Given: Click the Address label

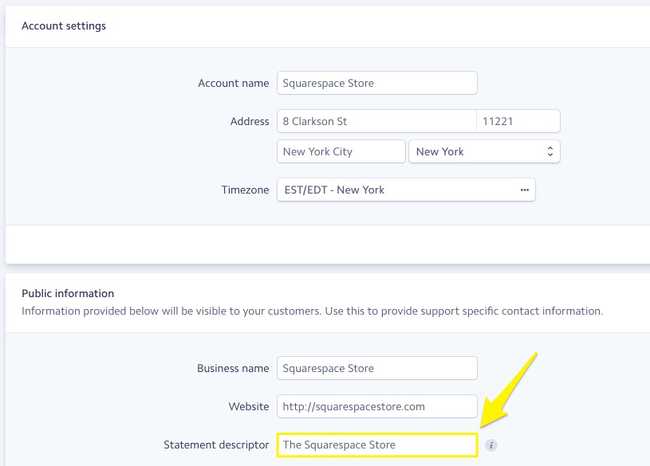Looking at the screenshot, I should click(x=249, y=122).
